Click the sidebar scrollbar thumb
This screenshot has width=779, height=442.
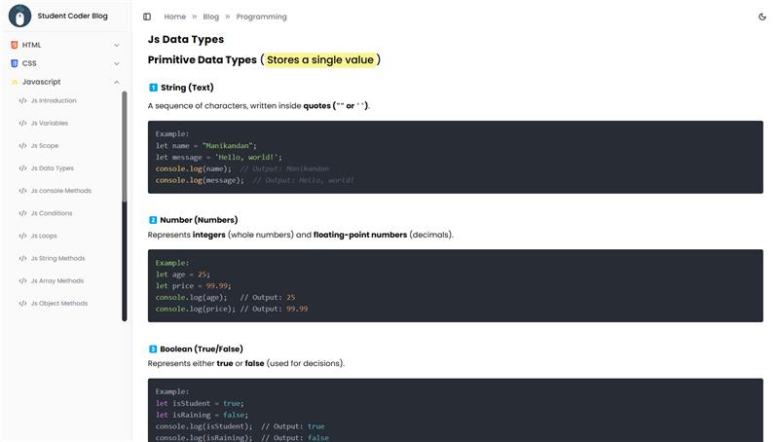coord(125,146)
